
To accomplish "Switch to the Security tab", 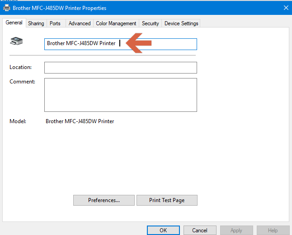I will pos(150,23).
